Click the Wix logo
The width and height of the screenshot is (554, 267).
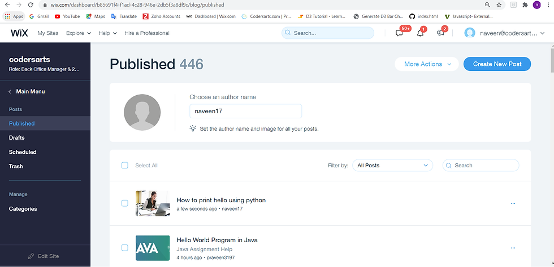click(x=19, y=33)
